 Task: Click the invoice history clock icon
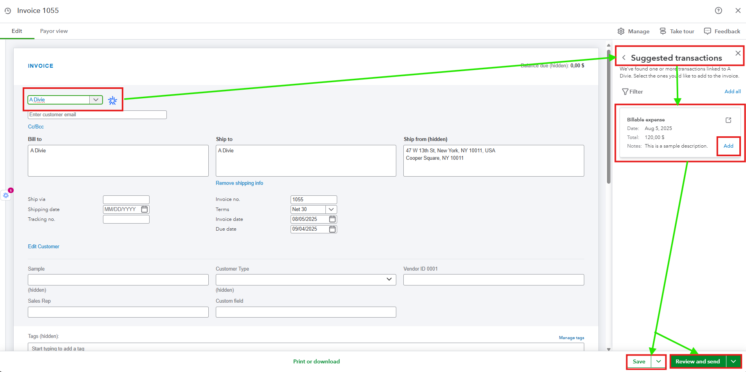pos(8,11)
